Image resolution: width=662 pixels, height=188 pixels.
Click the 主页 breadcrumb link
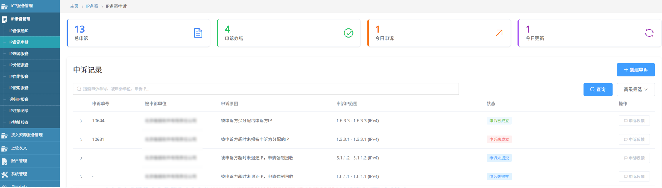coord(74,6)
